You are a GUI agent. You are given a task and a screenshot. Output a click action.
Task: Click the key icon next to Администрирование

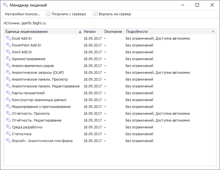tap(8, 59)
